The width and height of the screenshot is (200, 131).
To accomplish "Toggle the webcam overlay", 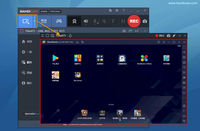I will pyautogui.click(x=74, y=21).
